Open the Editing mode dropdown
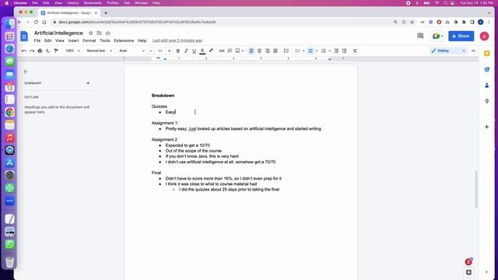 (x=448, y=51)
